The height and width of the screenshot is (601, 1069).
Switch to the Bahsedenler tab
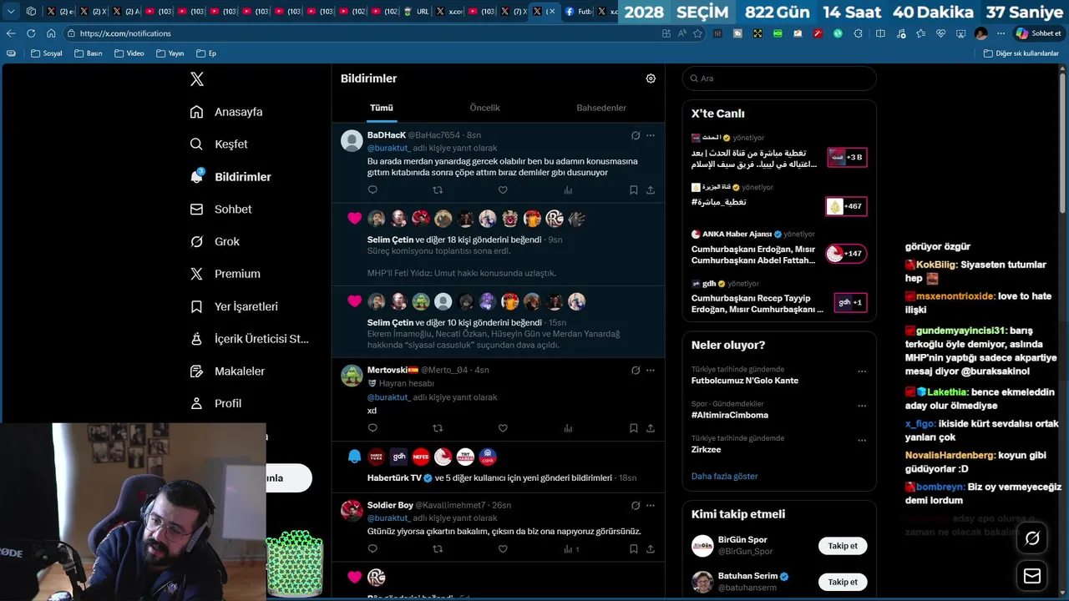pyautogui.click(x=601, y=108)
